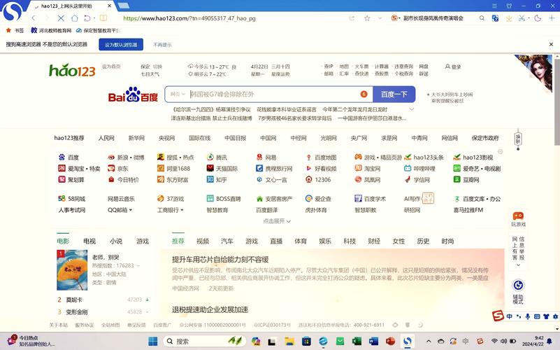This screenshot has height=350, width=560.
Task: Open 河北教师教育网 bookmark
Action: click(x=51, y=30)
